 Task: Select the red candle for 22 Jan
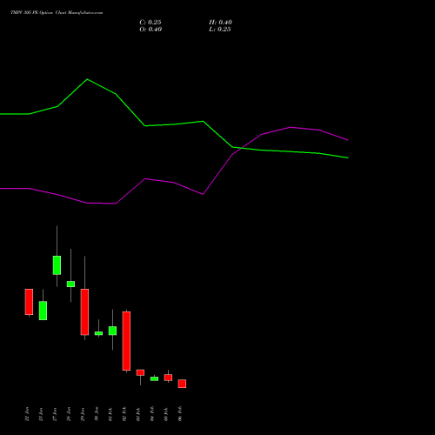(29, 302)
